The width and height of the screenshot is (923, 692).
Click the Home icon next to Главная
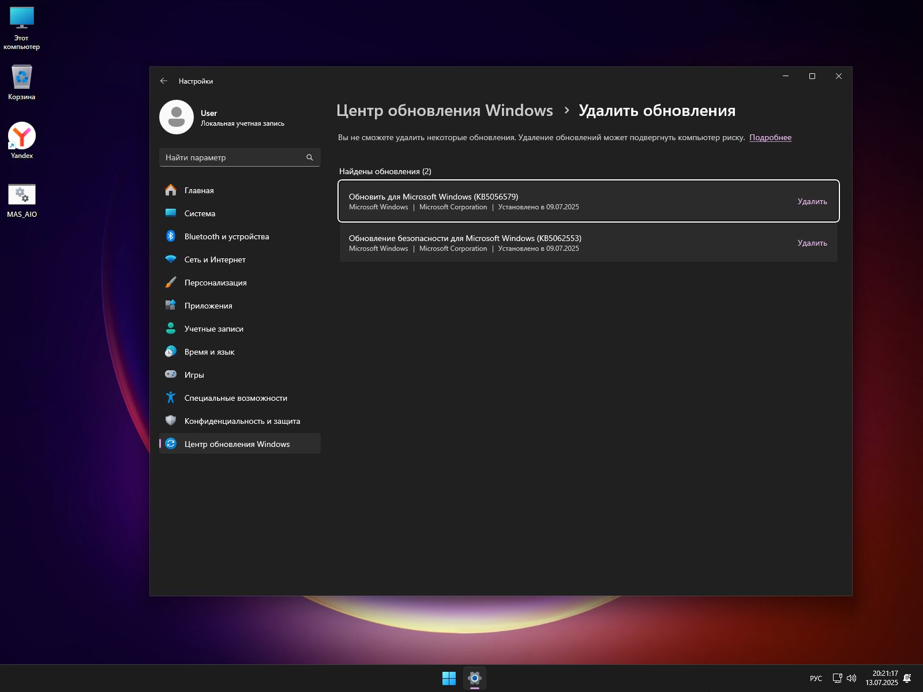click(171, 190)
